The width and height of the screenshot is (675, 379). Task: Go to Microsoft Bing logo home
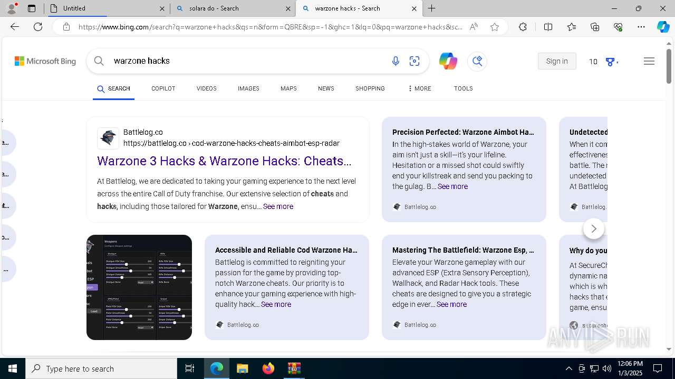coord(45,61)
